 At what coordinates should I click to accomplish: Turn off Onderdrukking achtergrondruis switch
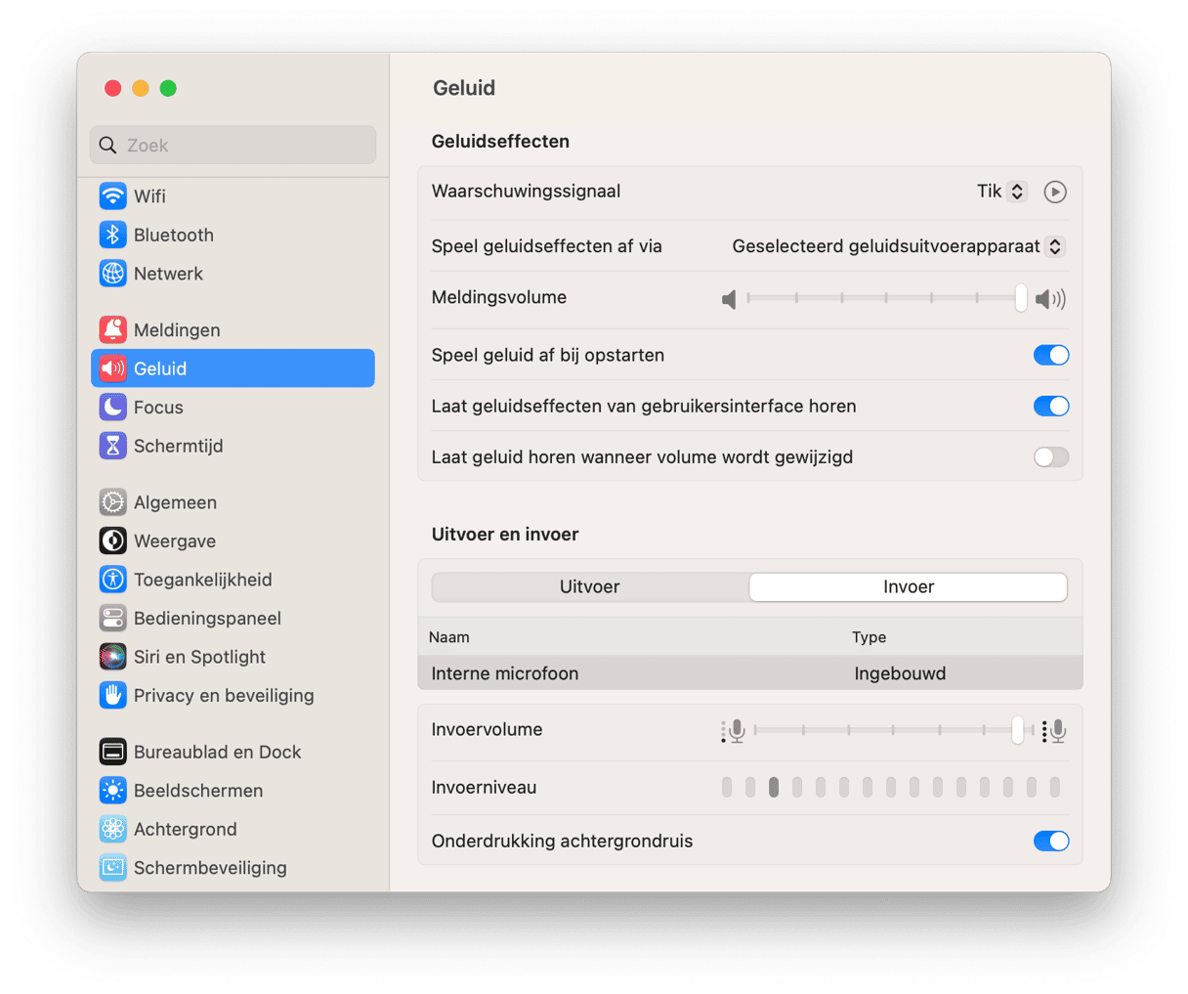pyautogui.click(x=1051, y=841)
